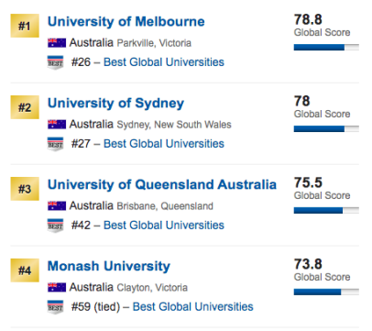Click Best Global Universities link beside #42
Viewport: 372px width, 331px height.
click(x=164, y=226)
